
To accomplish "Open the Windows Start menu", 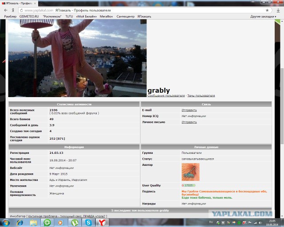I will (x=6, y=223).
